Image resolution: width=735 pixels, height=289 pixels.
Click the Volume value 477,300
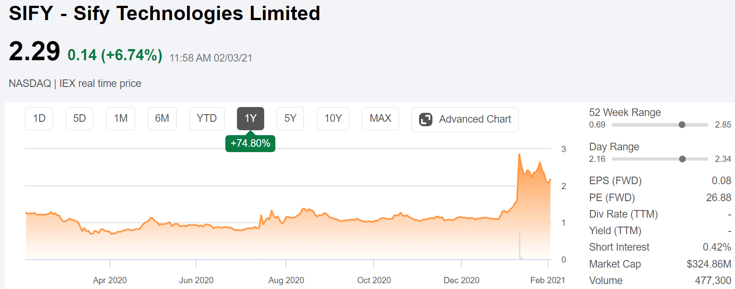click(x=713, y=281)
